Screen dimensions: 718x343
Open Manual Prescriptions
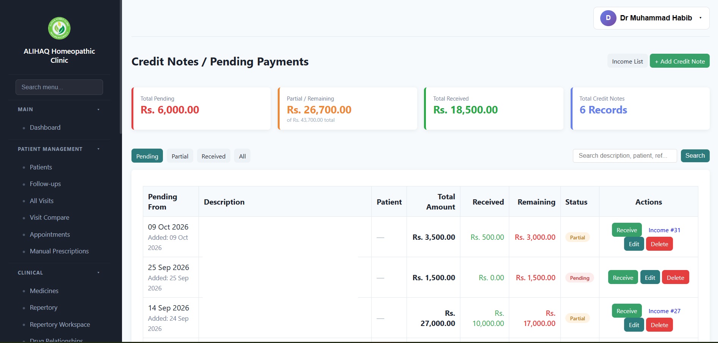[59, 251]
